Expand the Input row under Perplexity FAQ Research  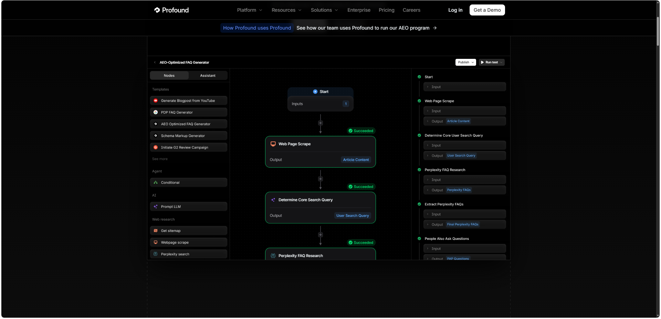coord(465,180)
